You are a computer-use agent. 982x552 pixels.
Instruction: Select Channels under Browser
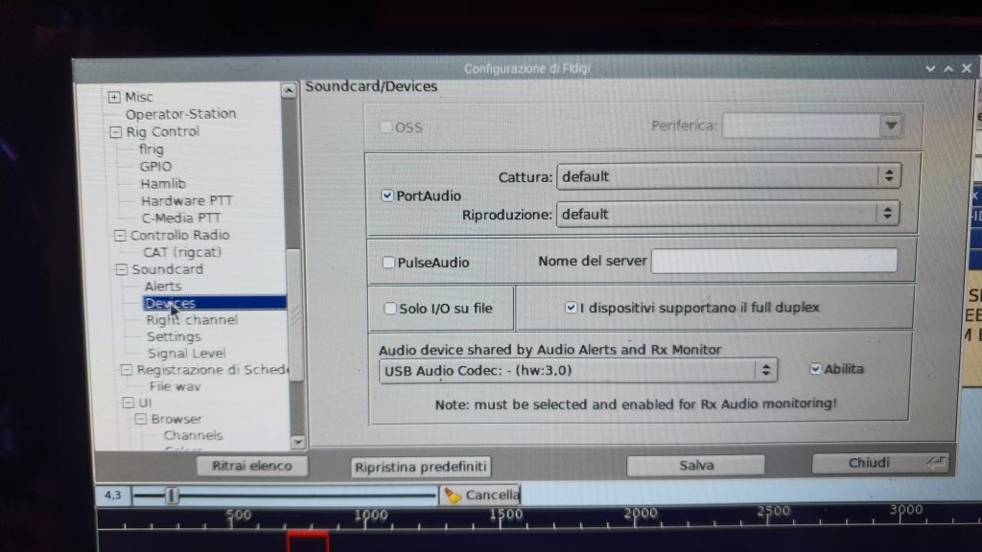(x=193, y=436)
